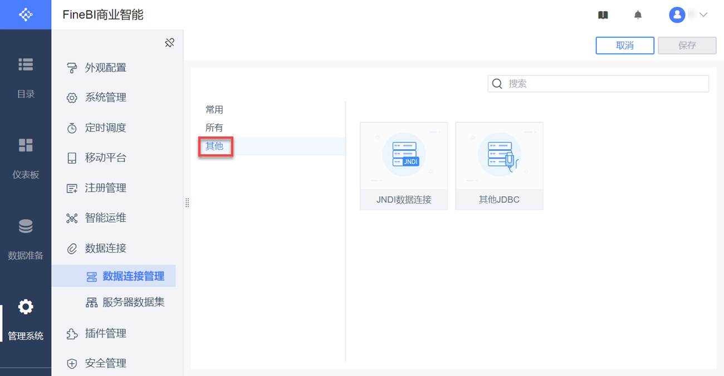The width and height of the screenshot is (724, 376).
Task: Click the paperclip icon beside 数据连接
Action: 72,248
